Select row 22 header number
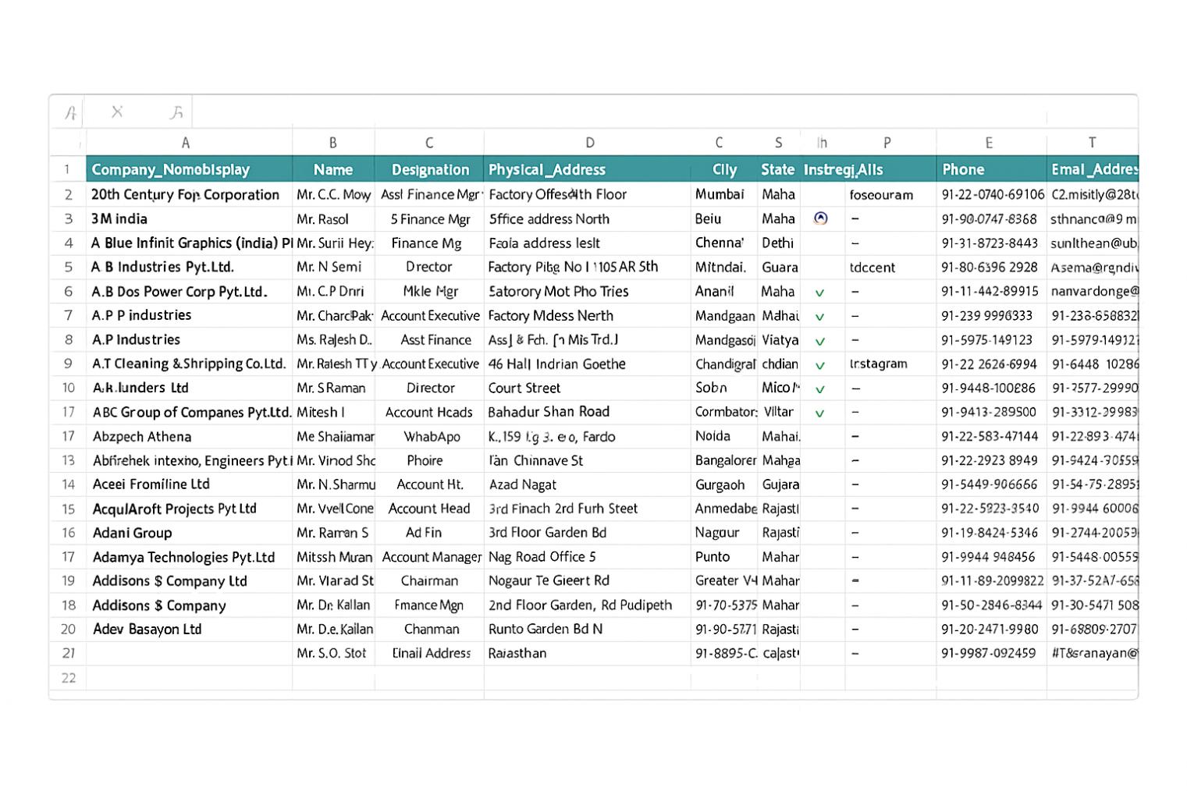 point(68,678)
